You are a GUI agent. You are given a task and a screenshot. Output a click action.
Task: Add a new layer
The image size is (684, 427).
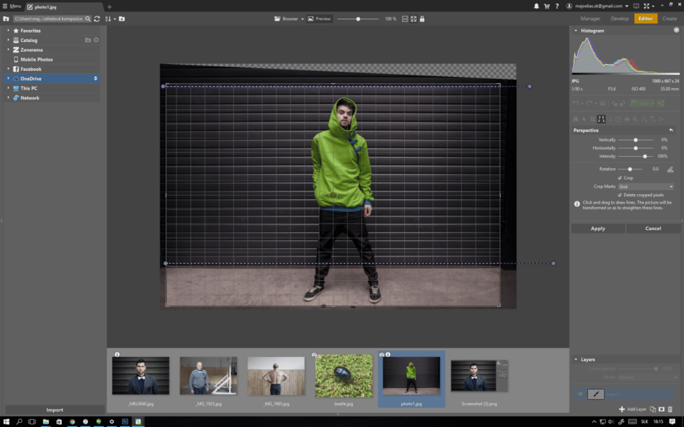click(633, 409)
